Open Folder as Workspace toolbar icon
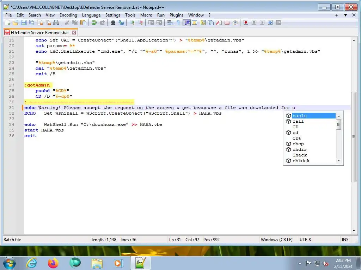The image size is (361, 270). (227, 22)
